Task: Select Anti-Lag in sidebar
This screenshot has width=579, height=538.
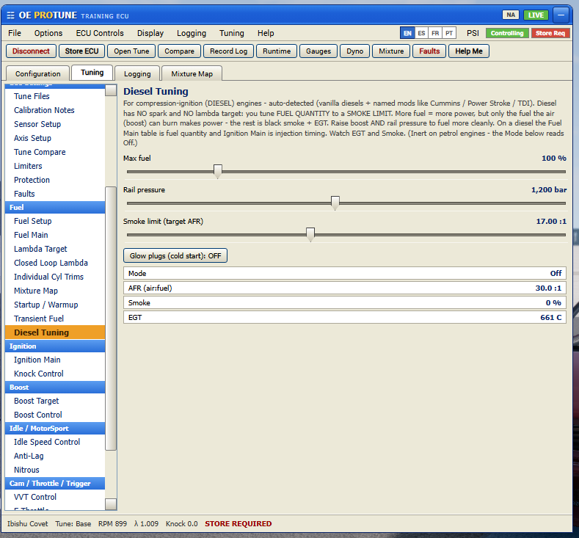Action: pos(55,456)
